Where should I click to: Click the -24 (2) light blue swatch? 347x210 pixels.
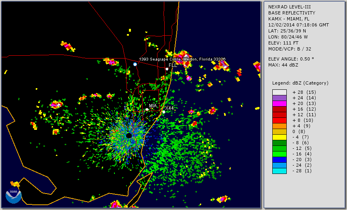click(x=279, y=166)
